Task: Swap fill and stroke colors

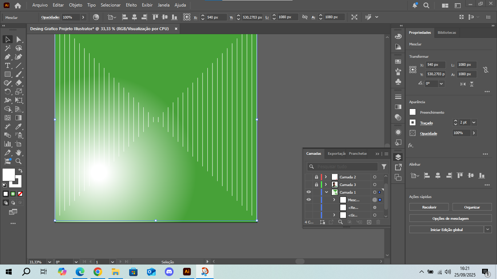Action: coord(21,170)
